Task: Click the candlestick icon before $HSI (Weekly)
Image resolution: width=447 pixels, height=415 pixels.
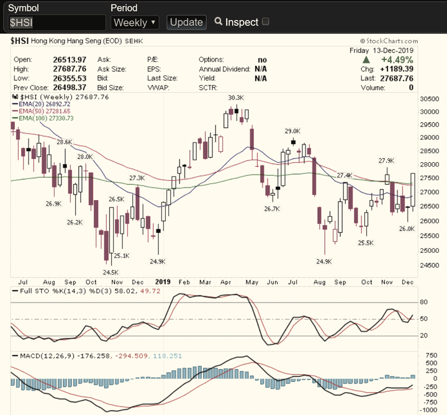Action: pos(15,97)
